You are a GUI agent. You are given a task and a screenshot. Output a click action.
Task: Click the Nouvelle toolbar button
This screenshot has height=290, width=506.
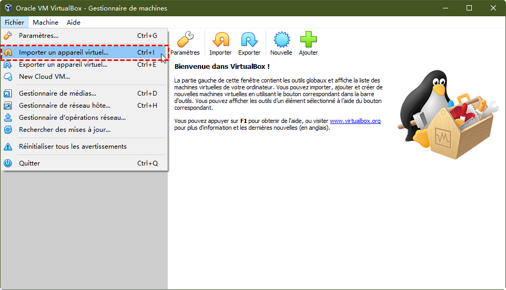281,43
